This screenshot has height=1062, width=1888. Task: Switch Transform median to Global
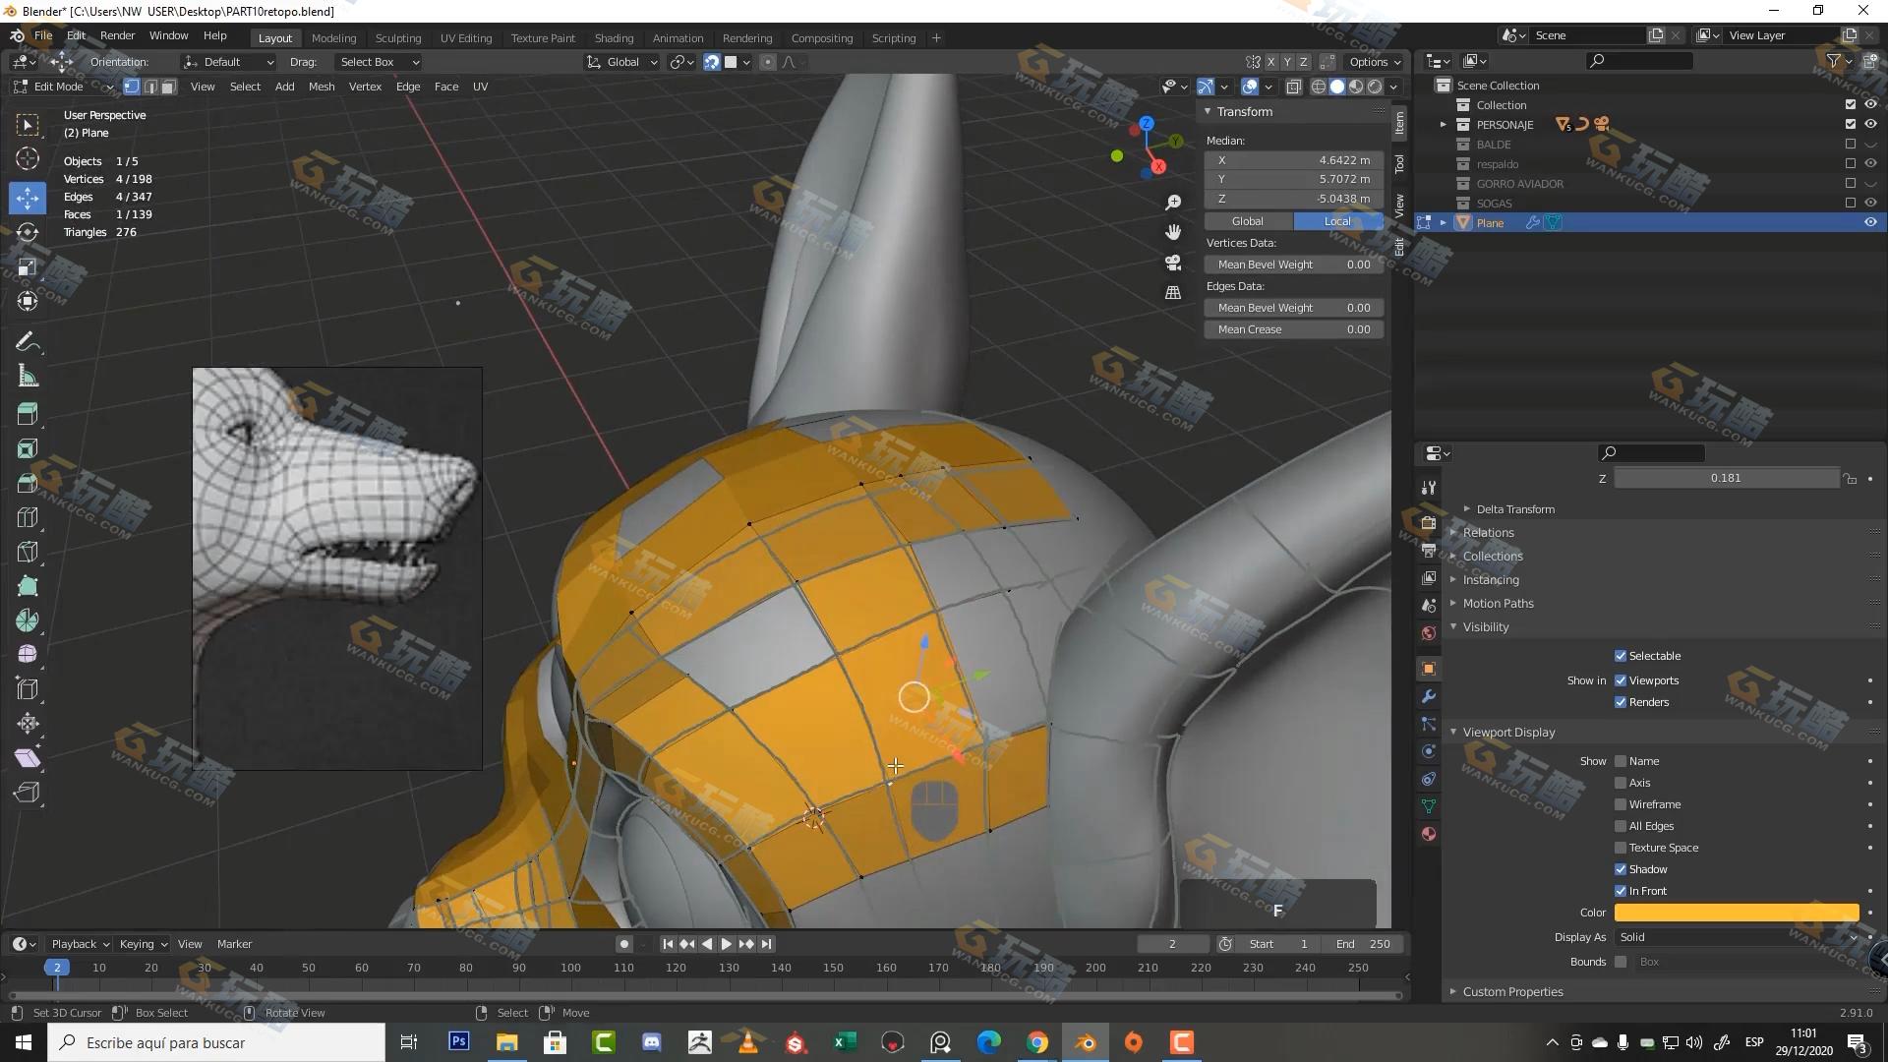(1248, 221)
